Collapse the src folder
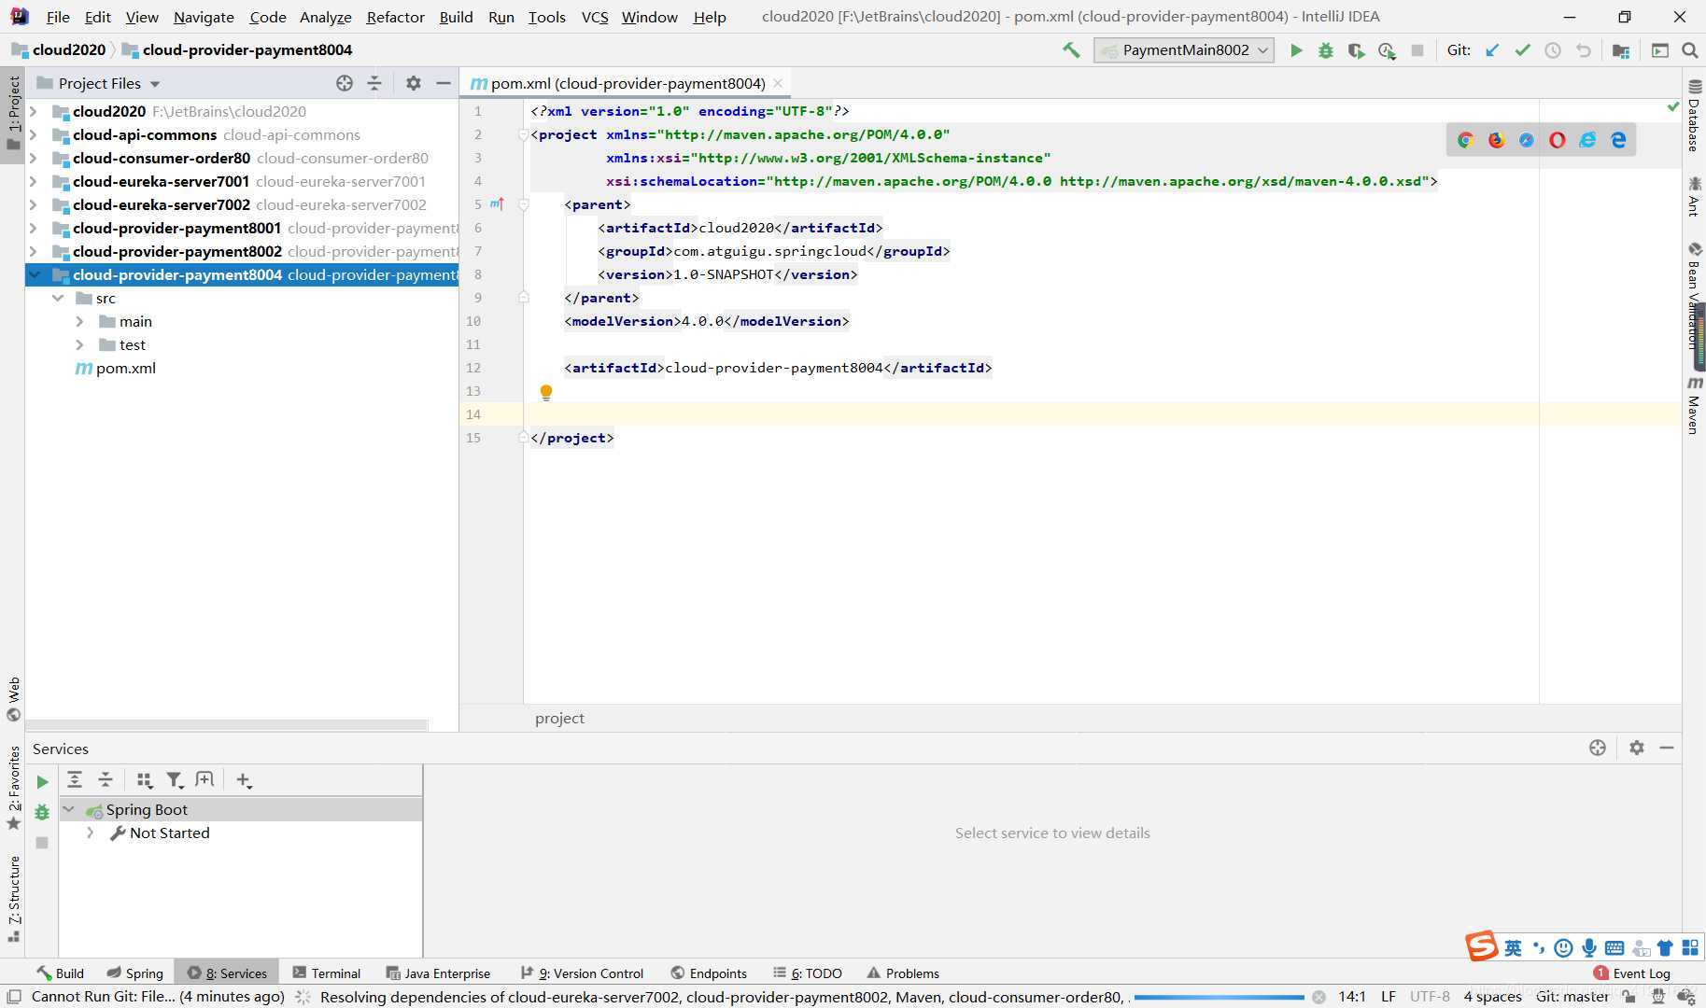The image size is (1706, 1008). [x=58, y=298]
